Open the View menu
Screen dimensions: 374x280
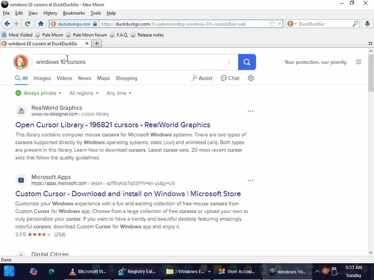(33, 13)
